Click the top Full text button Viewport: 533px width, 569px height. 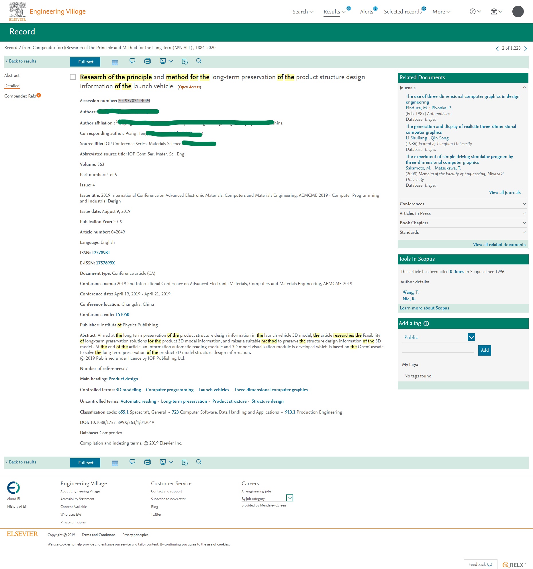coord(85,62)
